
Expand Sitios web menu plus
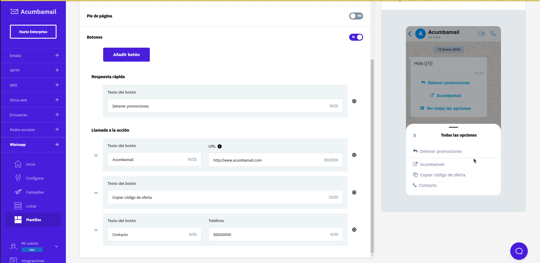coord(57,100)
